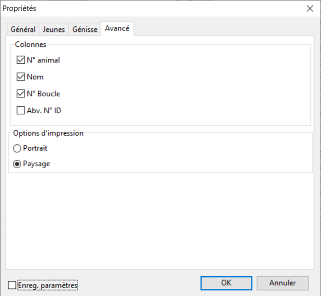
Task: Confirm with the OK button
Action: (x=226, y=283)
